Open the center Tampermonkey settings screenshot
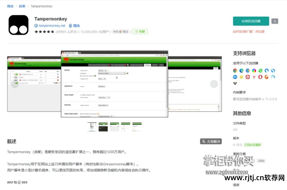287x190 pixels. pyautogui.click(x=114, y=84)
